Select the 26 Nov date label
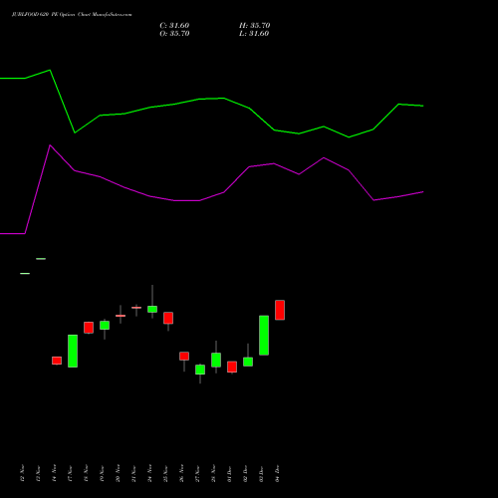This screenshot has height=498, width=498. (181, 473)
